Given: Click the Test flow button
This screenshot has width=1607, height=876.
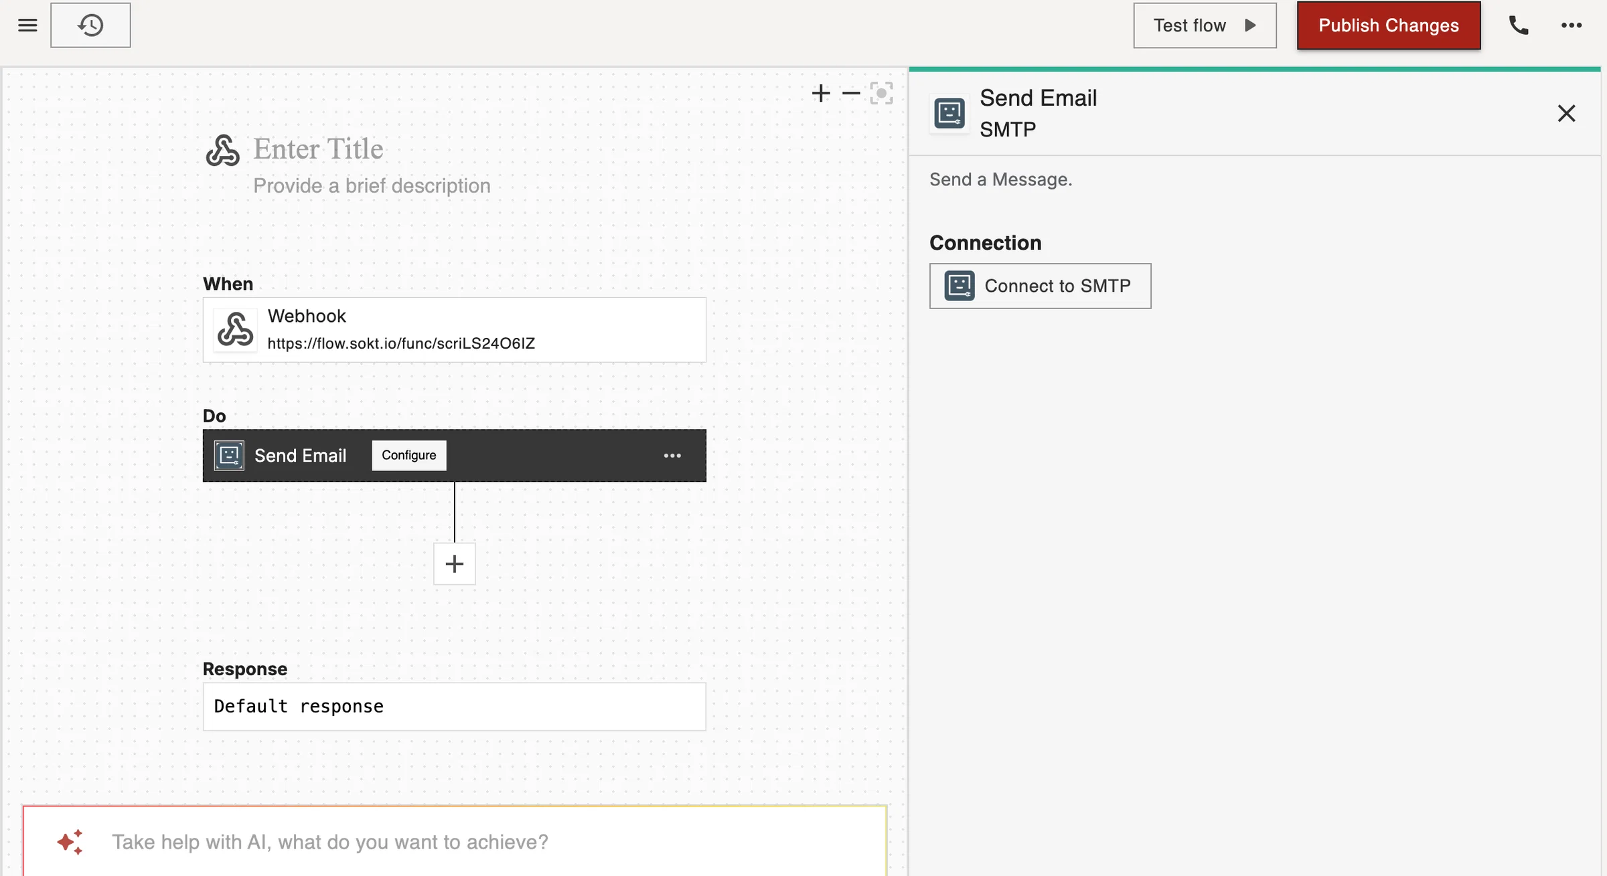Looking at the screenshot, I should (x=1205, y=25).
